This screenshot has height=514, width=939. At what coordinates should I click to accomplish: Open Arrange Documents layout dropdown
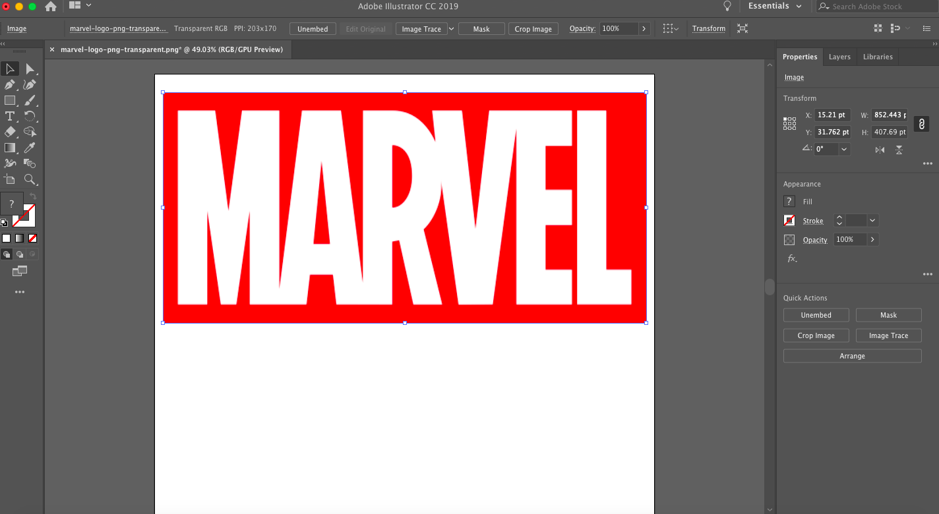80,5
